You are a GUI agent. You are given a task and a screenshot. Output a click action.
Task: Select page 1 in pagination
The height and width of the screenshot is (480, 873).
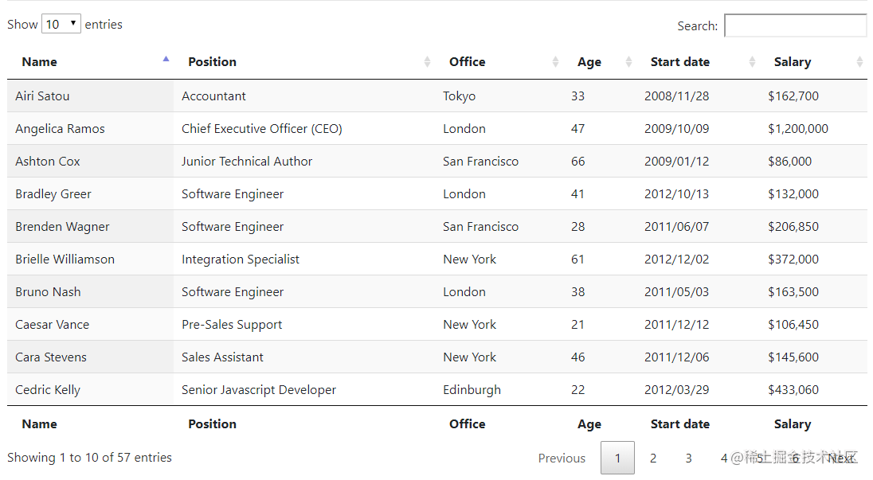pos(617,458)
